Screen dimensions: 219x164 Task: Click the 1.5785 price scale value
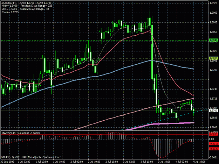[x=213, y=70]
